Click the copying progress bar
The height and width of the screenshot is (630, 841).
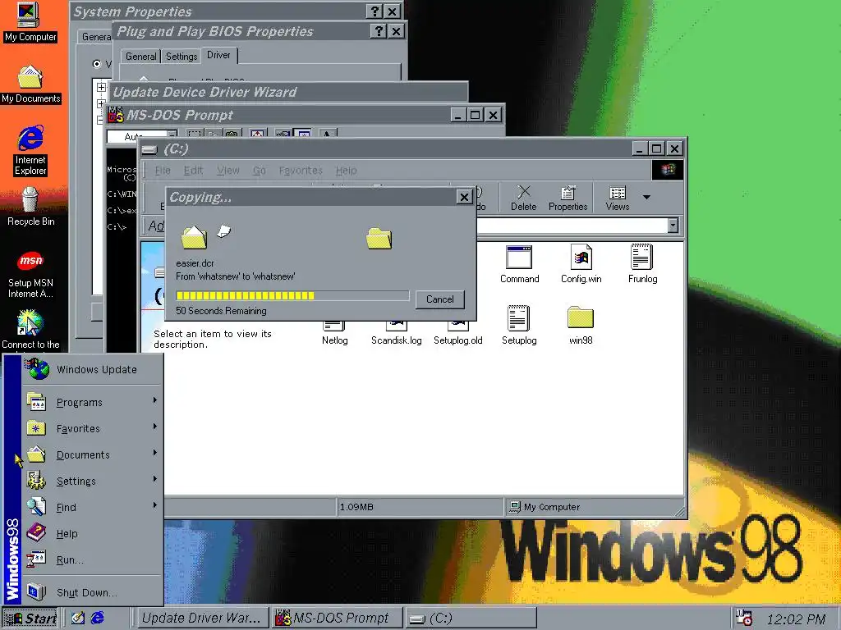click(x=292, y=295)
